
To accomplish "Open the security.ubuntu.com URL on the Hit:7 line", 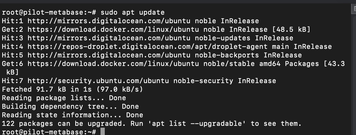I will 98,81.
